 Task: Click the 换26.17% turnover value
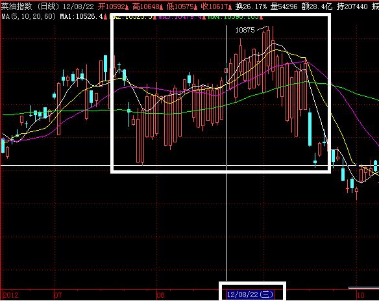(x=251, y=7)
